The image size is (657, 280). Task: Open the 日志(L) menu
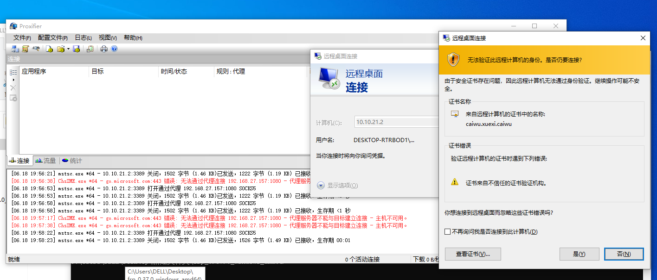coord(84,38)
